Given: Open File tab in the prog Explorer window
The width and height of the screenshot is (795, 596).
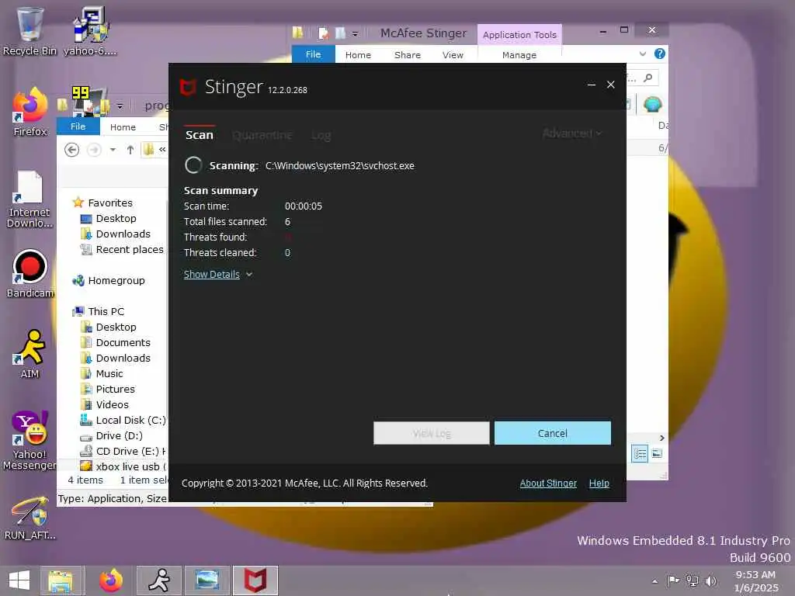Looking at the screenshot, I should coord(78,126).
